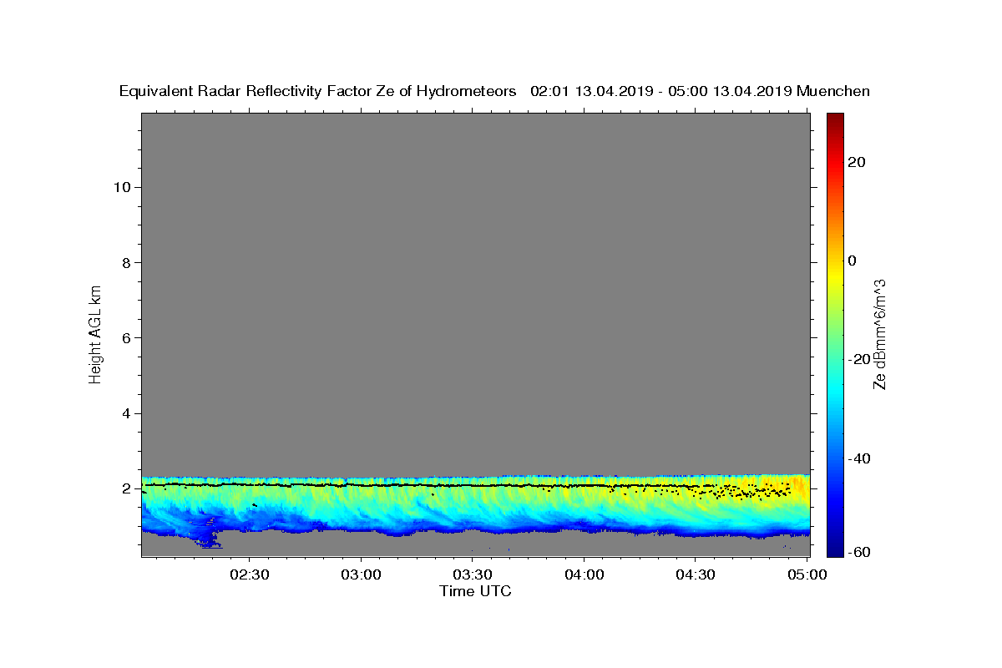Click the '03:30' time axis label

tap(473, 574)
